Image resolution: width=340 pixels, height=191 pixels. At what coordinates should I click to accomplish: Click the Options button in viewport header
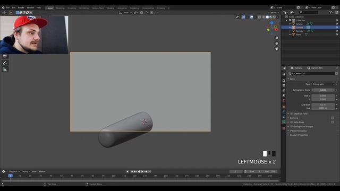click(x=274, y=13)
